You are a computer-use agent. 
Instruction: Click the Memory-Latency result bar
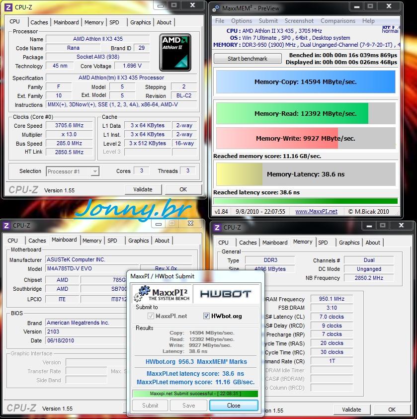[306, 174]
